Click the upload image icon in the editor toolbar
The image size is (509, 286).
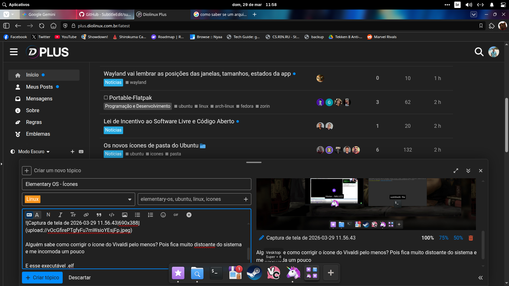click(125, 215)
